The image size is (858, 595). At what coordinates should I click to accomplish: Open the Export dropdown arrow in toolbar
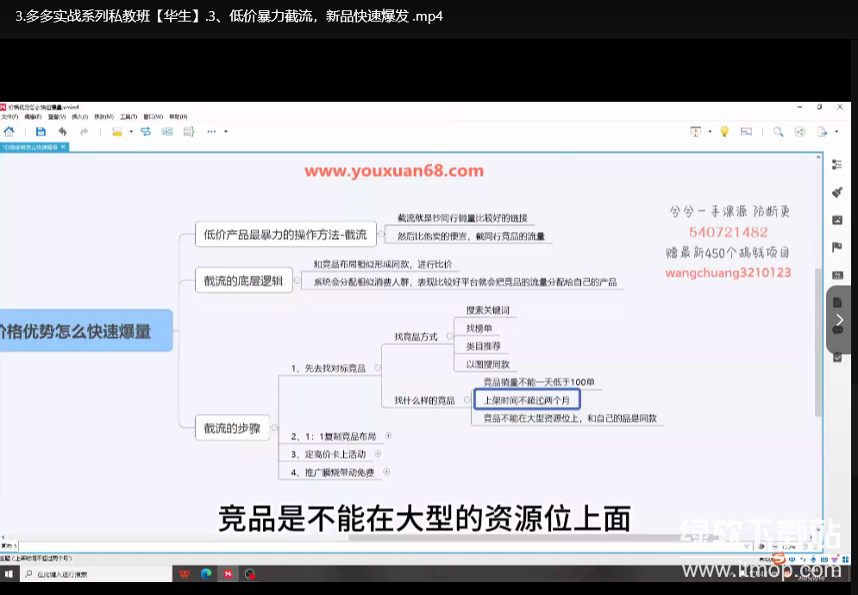click(836, 132)
